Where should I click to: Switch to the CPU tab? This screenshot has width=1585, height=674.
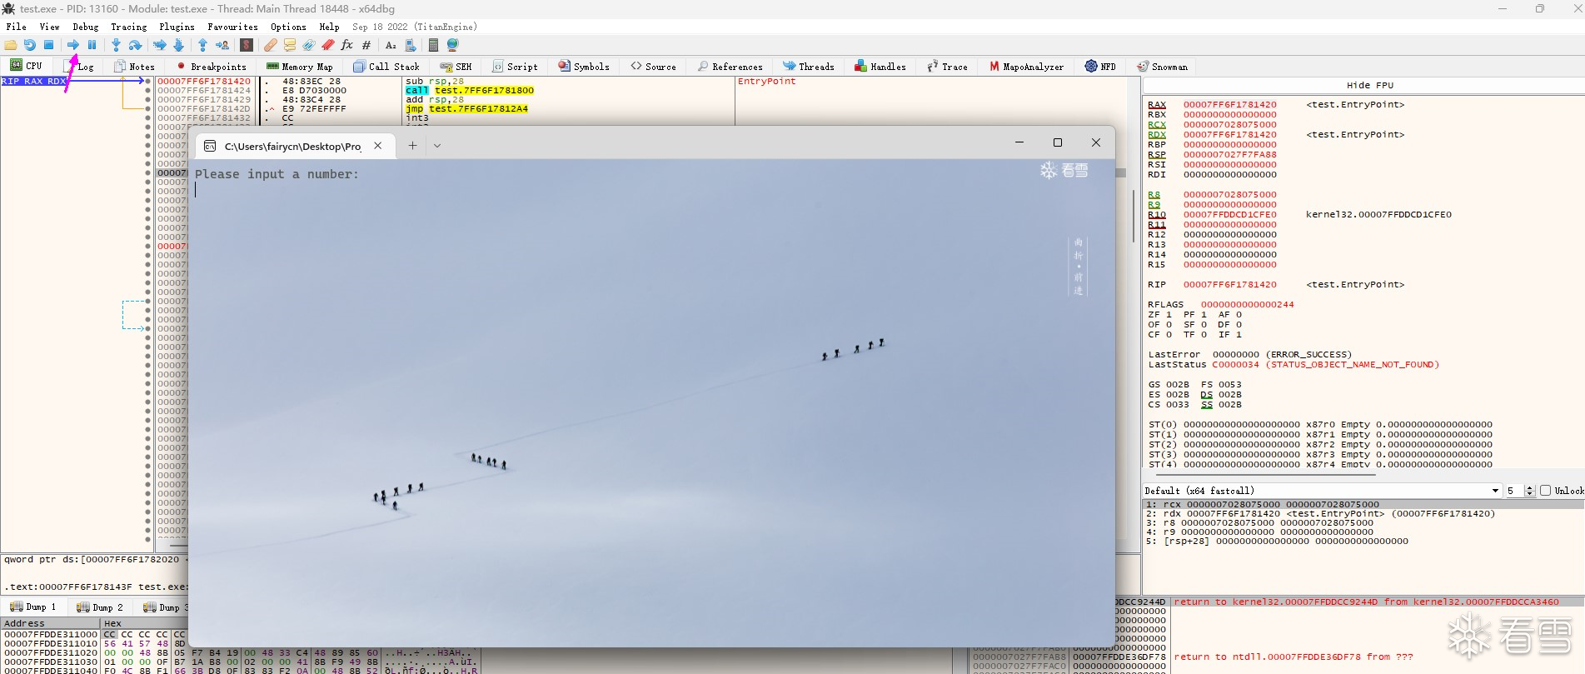coord(27,66)
